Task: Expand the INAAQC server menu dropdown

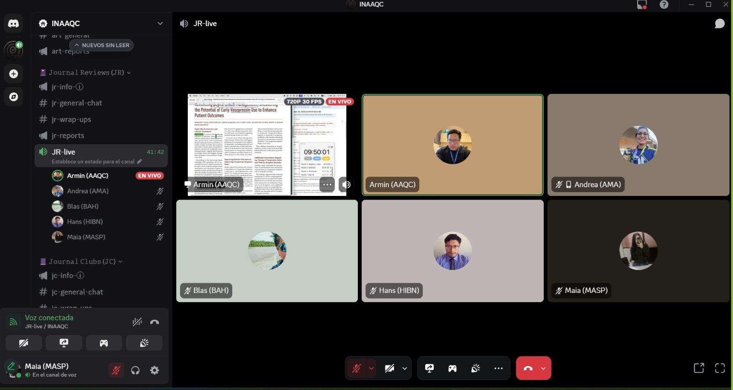Action: [160, 23]
